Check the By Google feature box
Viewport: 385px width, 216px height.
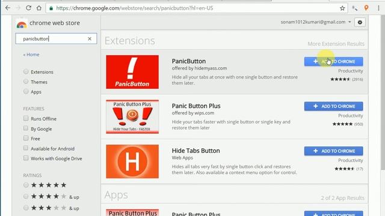[26, 128]
